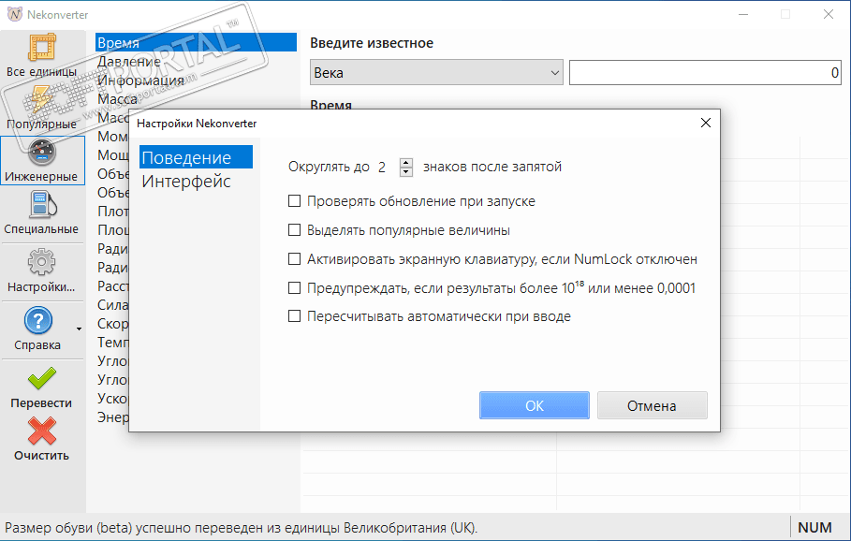Click the red Очистить cross icon
The width and height of the screenshot is (851, 541).
(42, 431)
